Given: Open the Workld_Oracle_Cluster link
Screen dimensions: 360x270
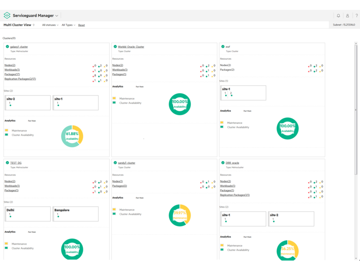Looking at the screenshot, I should tap(131, 47).
